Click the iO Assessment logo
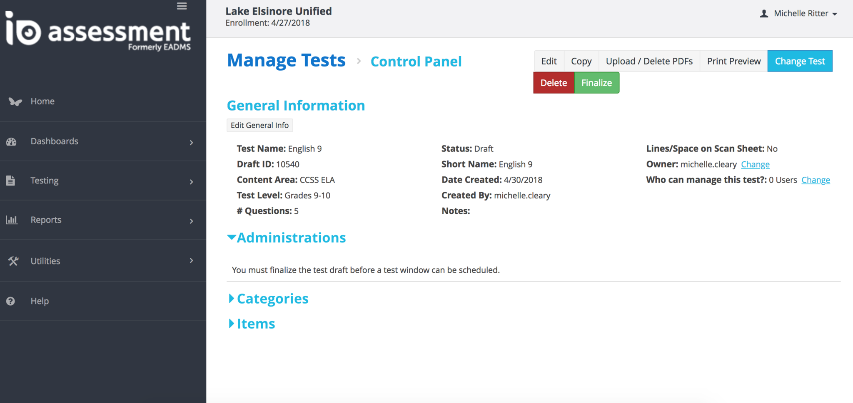 [x=98, y=32]
